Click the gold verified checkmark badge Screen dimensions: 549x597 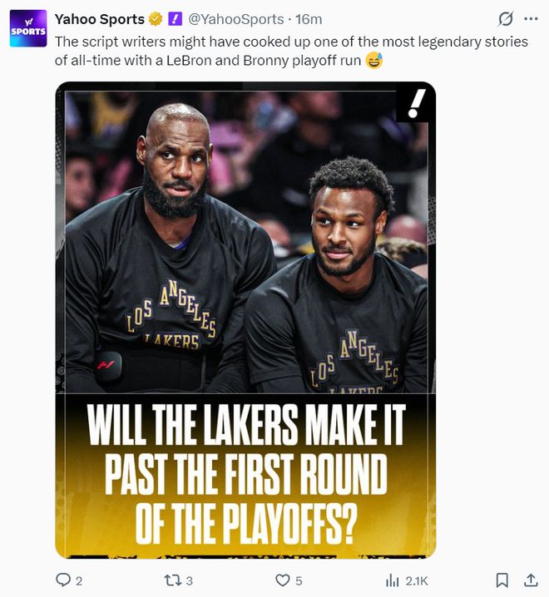click(156, 19)
